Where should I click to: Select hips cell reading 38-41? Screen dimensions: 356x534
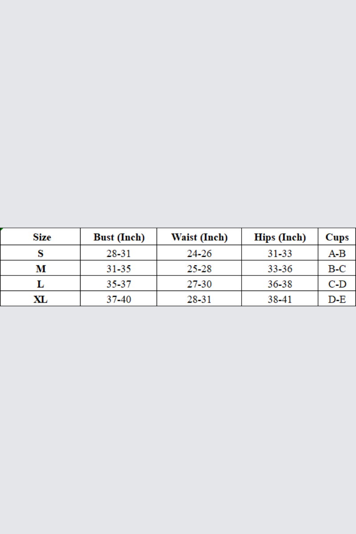point(280,299)
